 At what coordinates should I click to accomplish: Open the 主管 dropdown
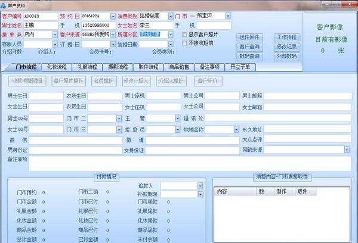pyautogui.click(x=178, y=118)
